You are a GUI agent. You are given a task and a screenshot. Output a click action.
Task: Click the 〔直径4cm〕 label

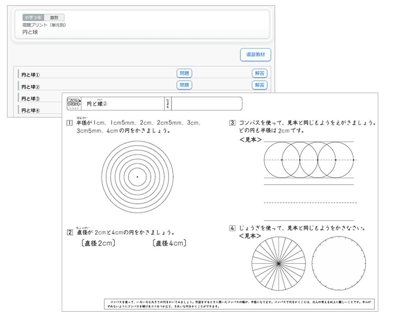click(169, 243)
